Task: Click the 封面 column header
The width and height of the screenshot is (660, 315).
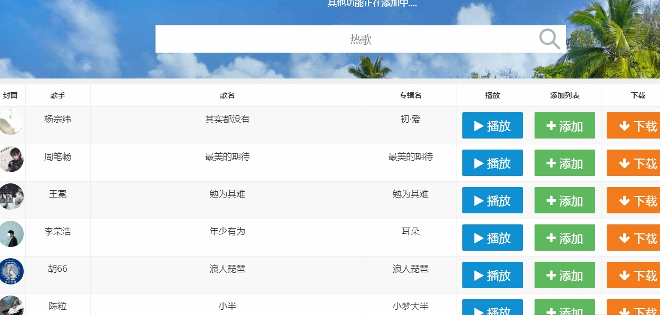Action: tap(11, 95)
